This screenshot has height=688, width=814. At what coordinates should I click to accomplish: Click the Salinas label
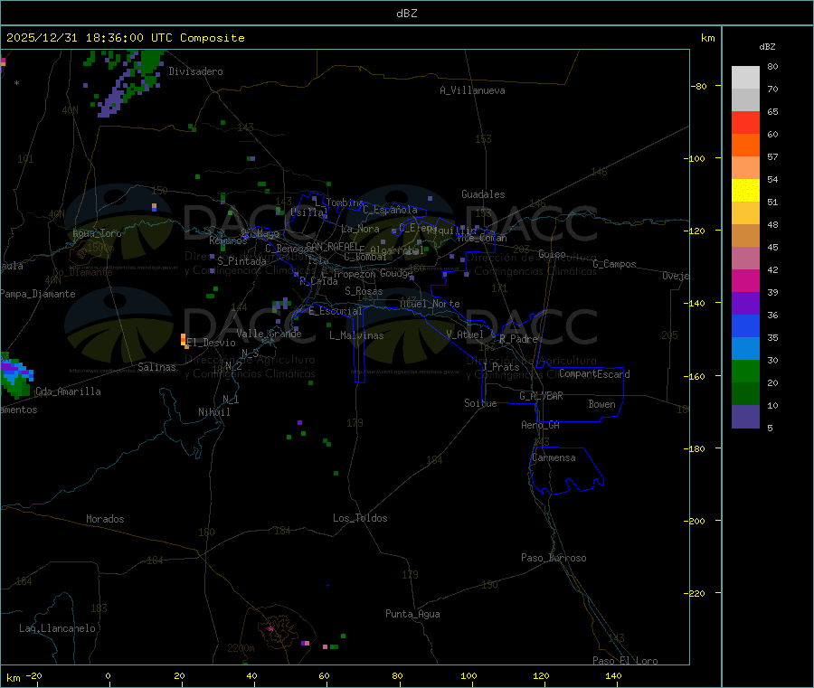156,367
